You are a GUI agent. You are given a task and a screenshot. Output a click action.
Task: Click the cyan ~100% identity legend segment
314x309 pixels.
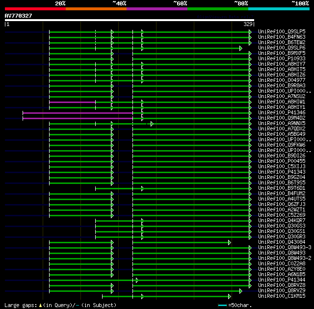(279, 9)
